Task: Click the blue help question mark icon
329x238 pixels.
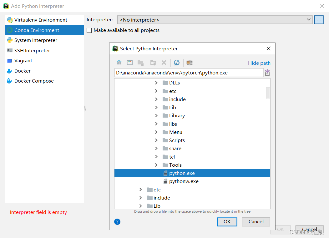Action: click(117, 222)
